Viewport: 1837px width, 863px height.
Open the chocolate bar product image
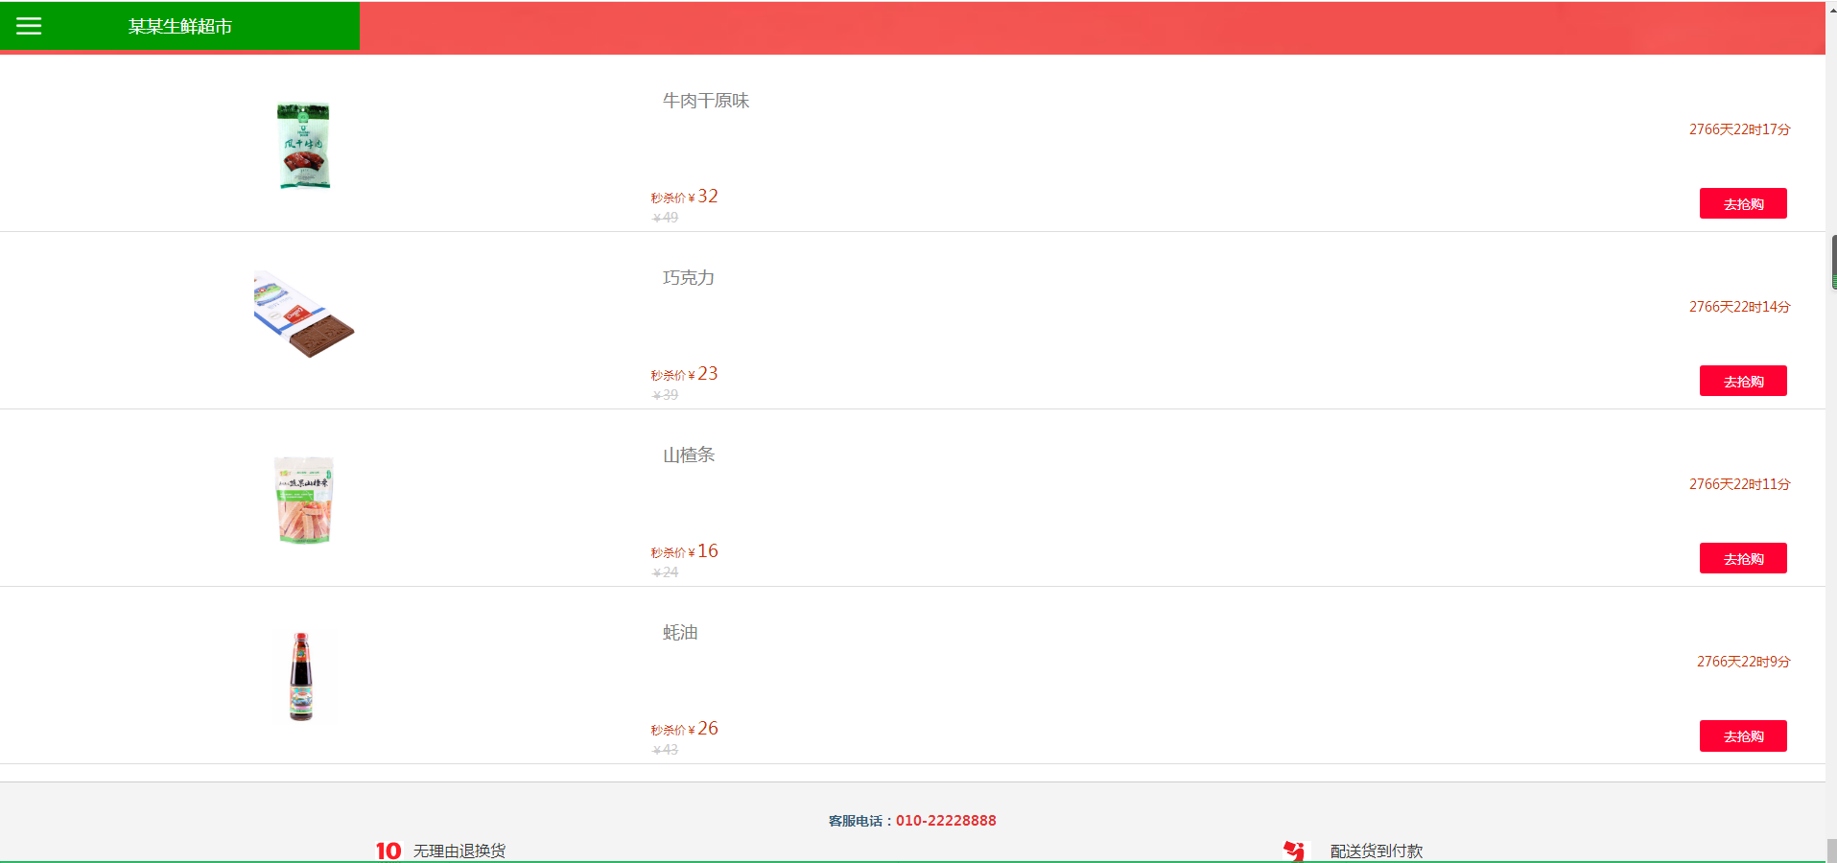304,315
